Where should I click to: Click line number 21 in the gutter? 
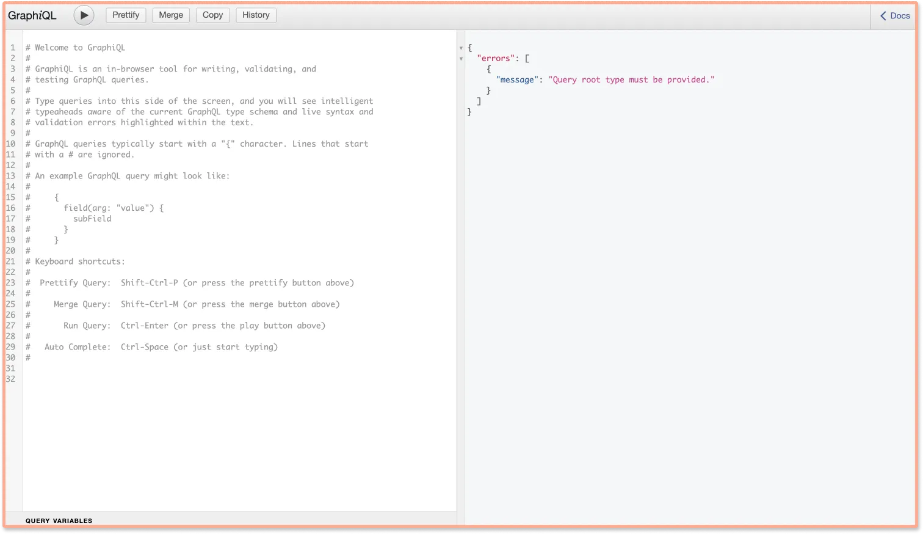[x=11, y=262]
